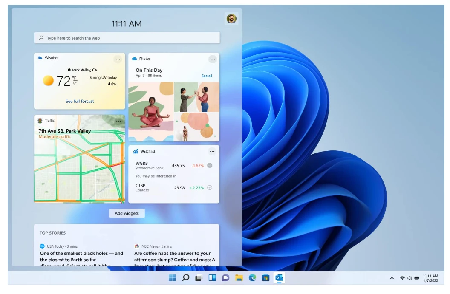Open File Explorer from taskbar
Image resolution: width=450 pixels, height=294 pixels.
[x=239, y=278]
